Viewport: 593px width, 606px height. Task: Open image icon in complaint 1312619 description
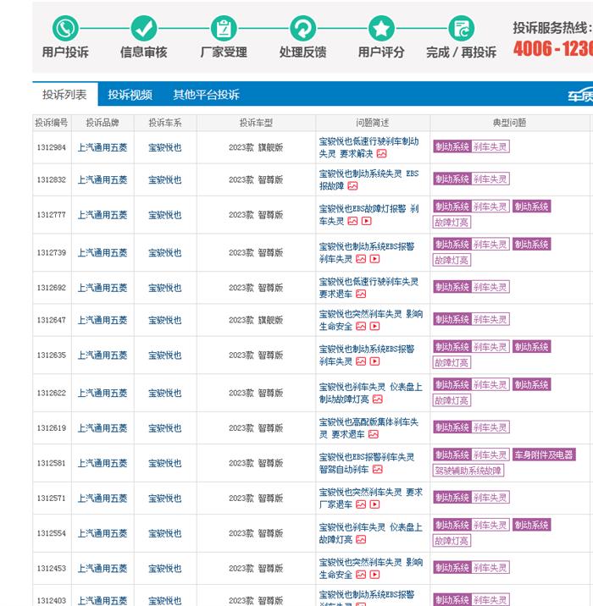pos(374,434)
